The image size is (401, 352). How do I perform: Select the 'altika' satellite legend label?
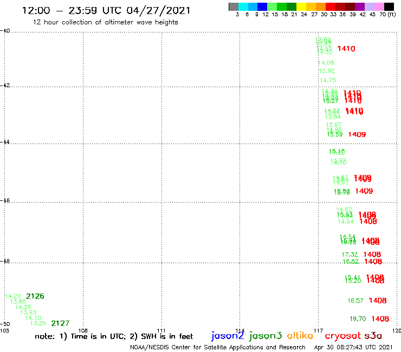pyautogui.click(x=300, y=335)
